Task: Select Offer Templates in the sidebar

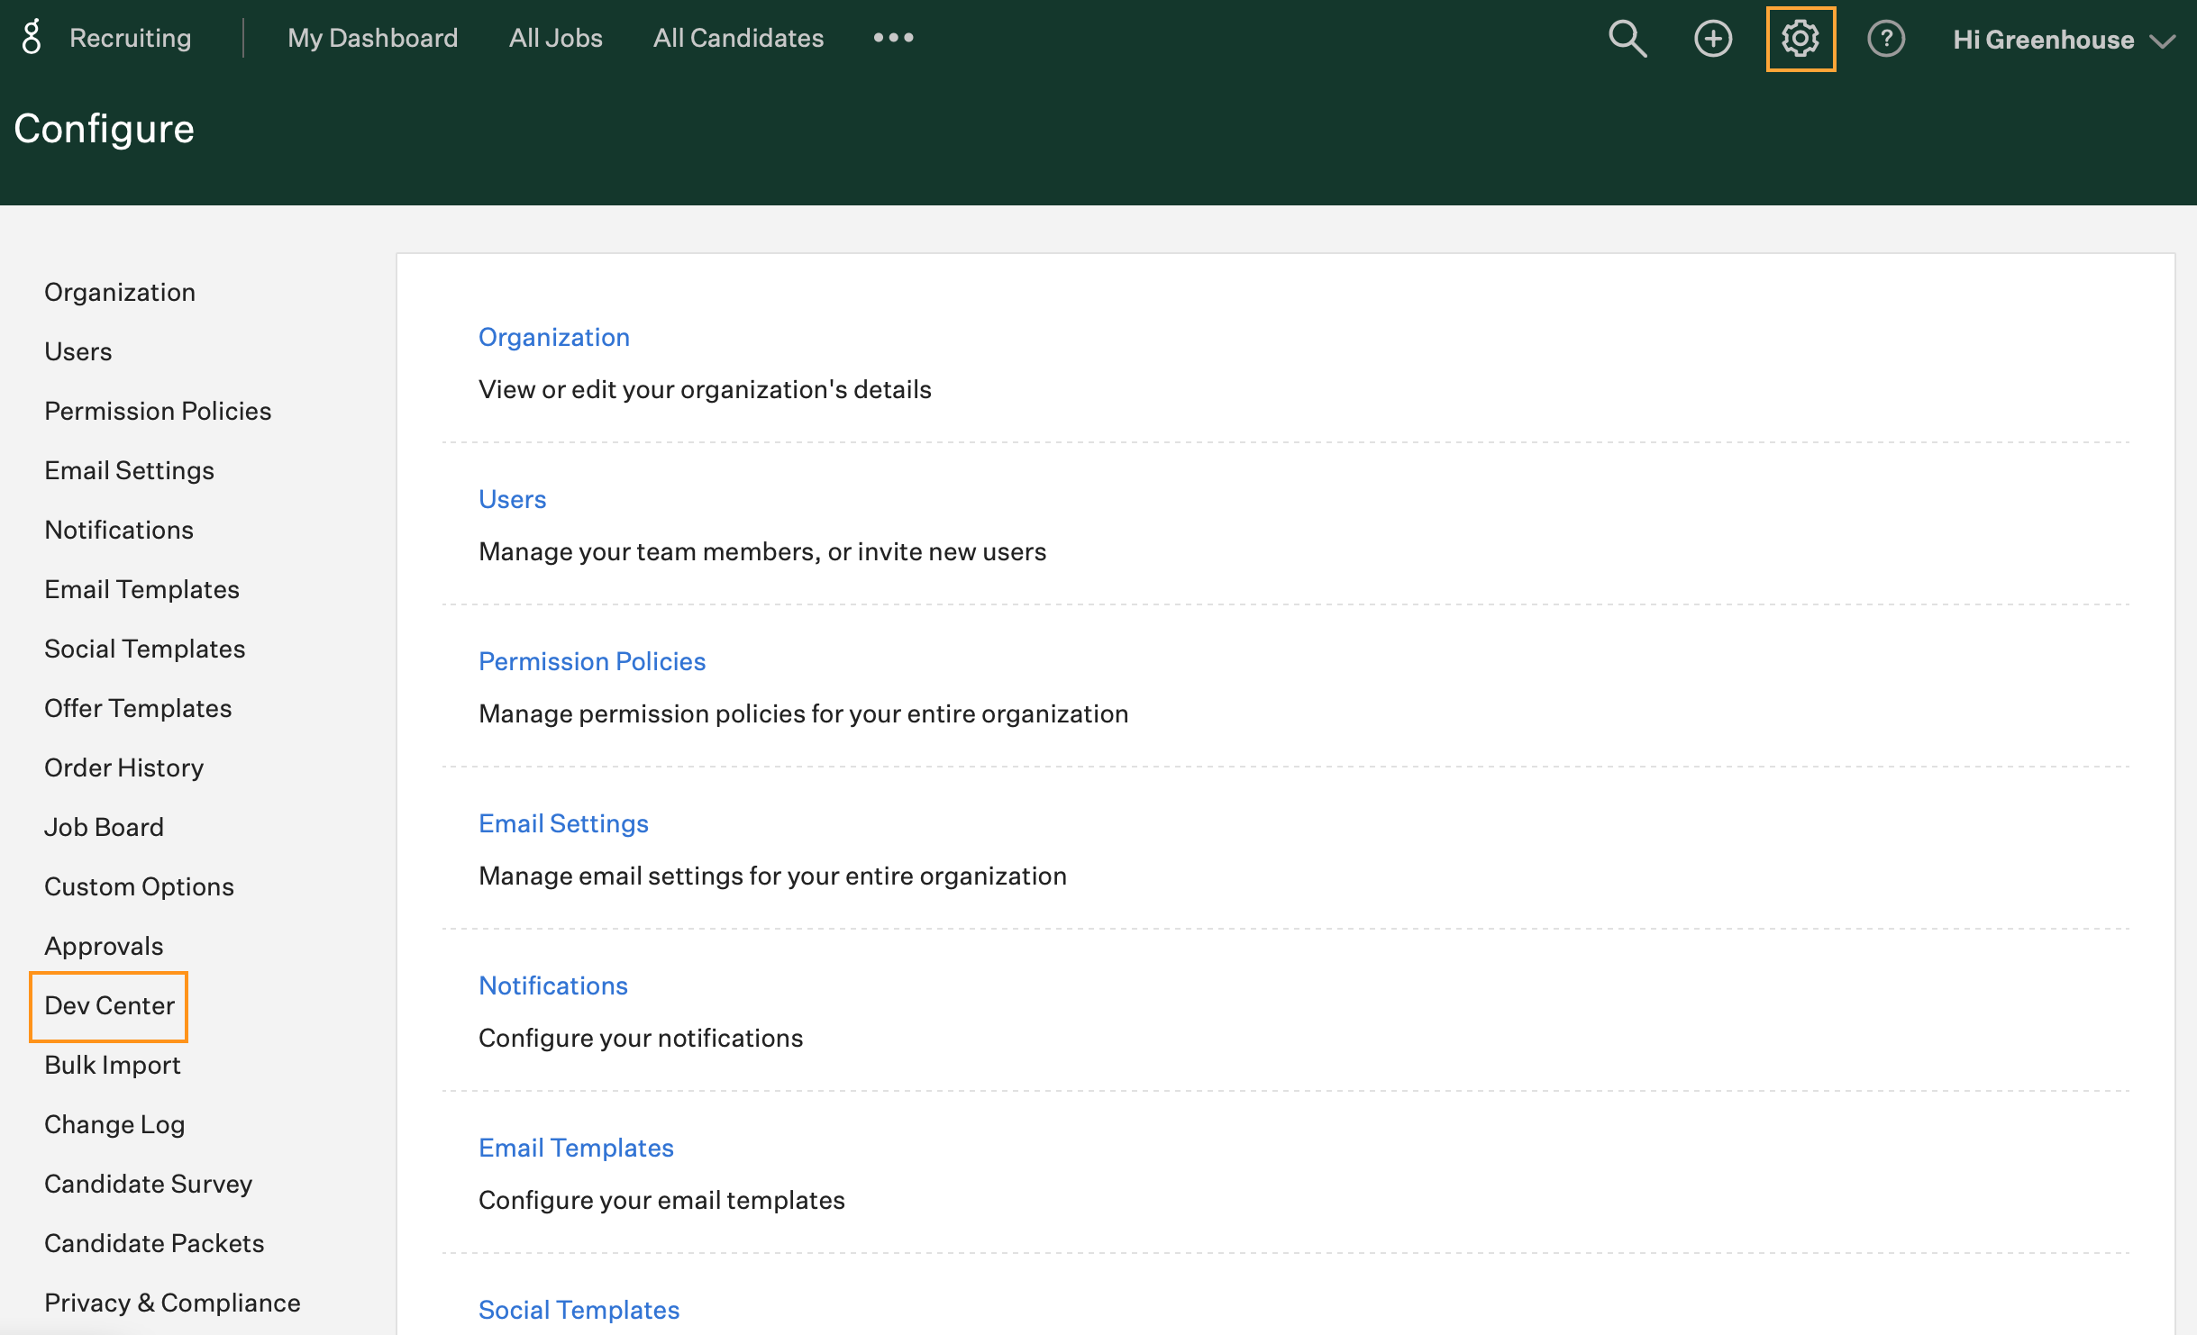Action: 138,708
